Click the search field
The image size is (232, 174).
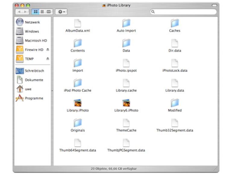pyautogui.click(x=183, y=12)
